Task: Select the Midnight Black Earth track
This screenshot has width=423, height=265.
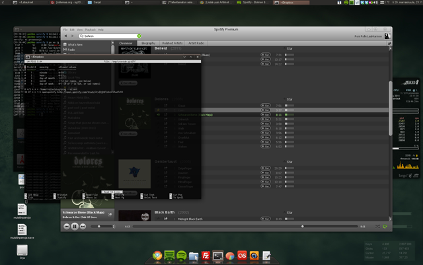Action: pos(190,219)
